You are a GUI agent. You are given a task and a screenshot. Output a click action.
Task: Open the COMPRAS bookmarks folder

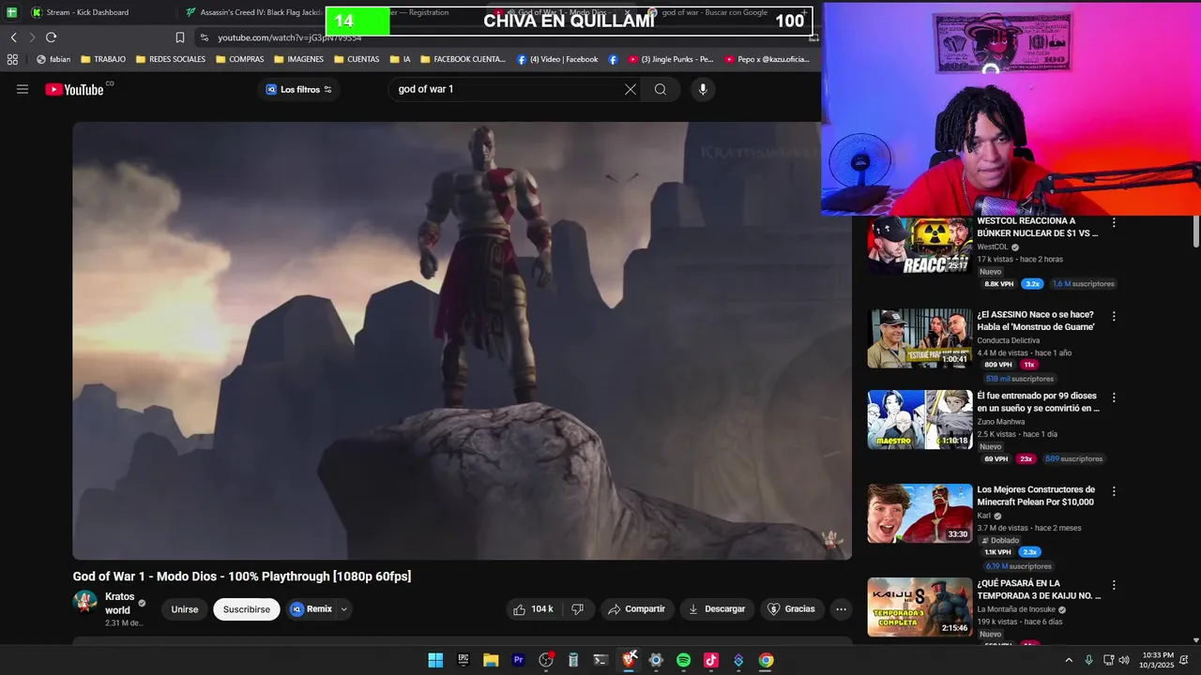(240, 59)
